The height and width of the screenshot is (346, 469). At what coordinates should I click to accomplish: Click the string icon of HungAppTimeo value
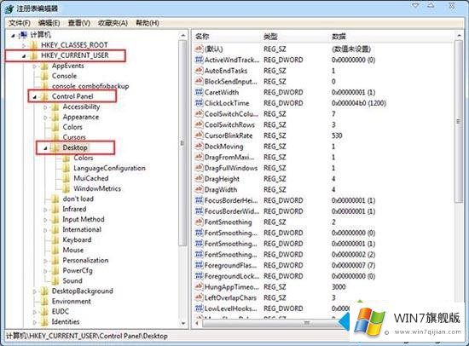pos(199,286)
